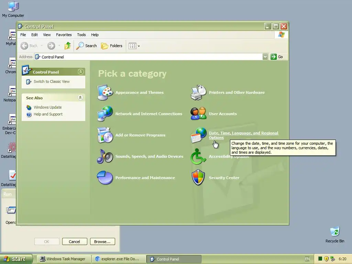
Task: Click the Help and Support link
Action: 48,114
